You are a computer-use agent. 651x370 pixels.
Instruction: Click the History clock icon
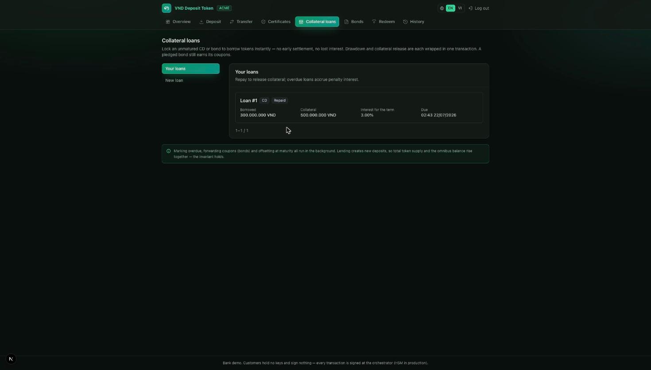[x=405, y=22]
